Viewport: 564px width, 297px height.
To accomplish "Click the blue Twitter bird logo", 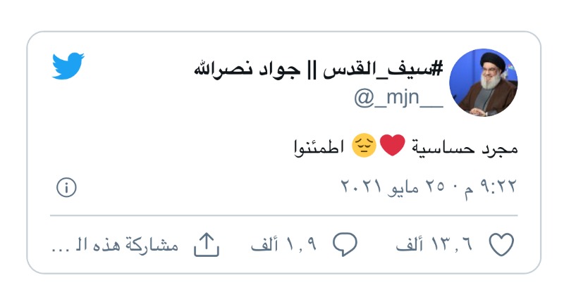I will tap(68, 65).
